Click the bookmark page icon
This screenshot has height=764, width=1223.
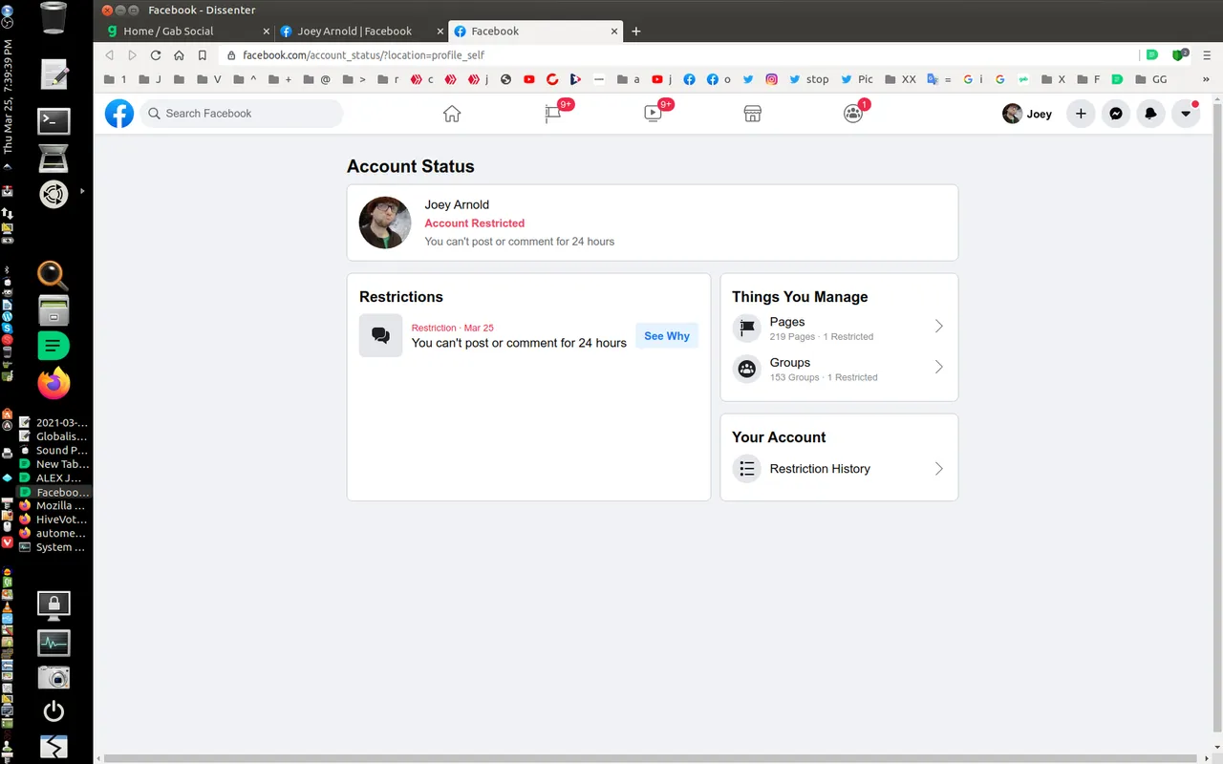[203, 55]
